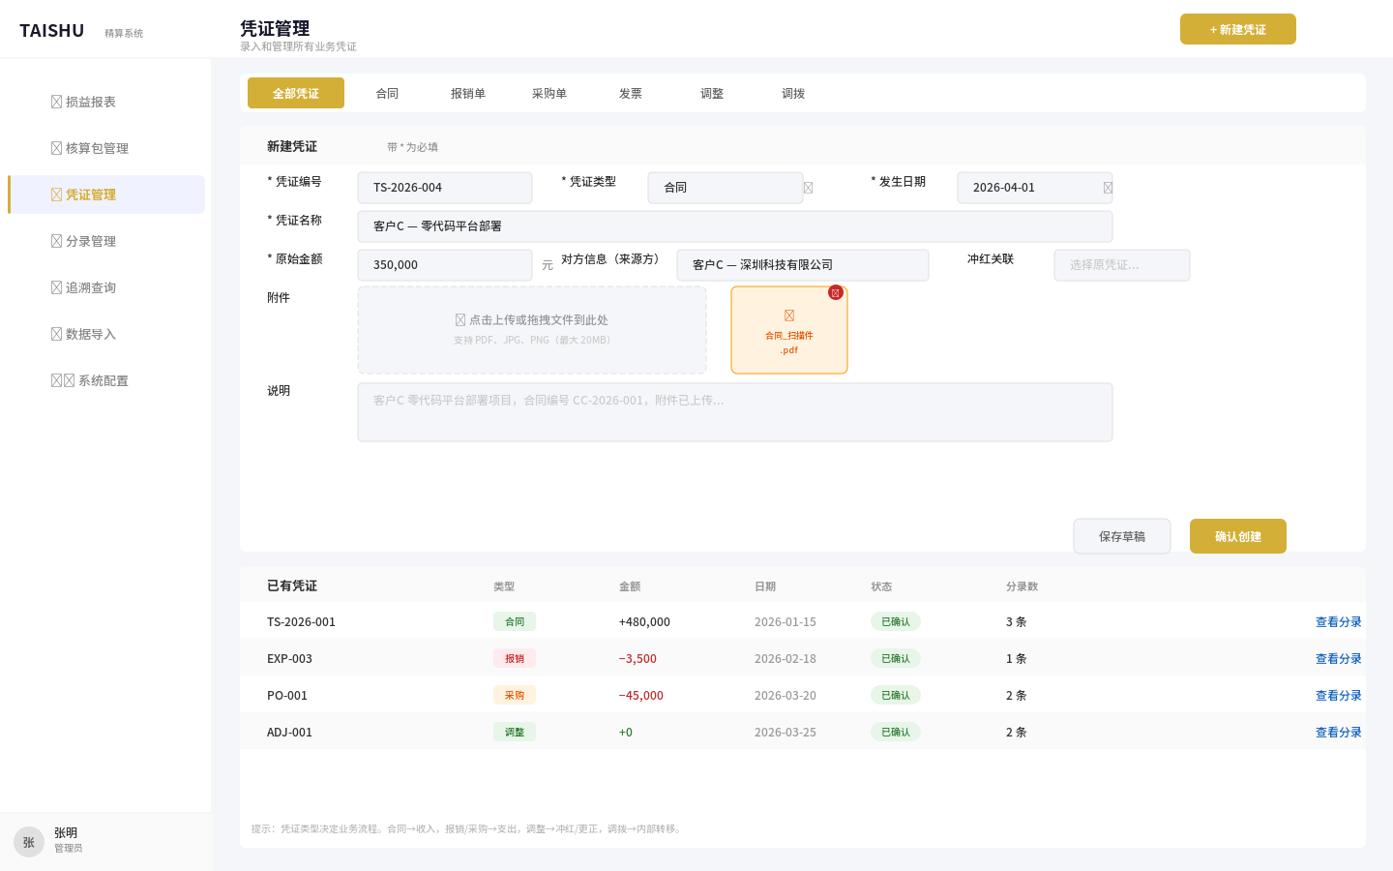Click the calendar icon in 发生日期

[1108, 188]
